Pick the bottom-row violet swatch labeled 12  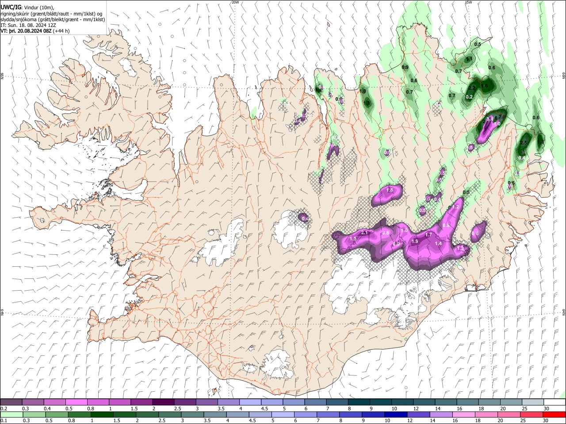click(419, 415)
